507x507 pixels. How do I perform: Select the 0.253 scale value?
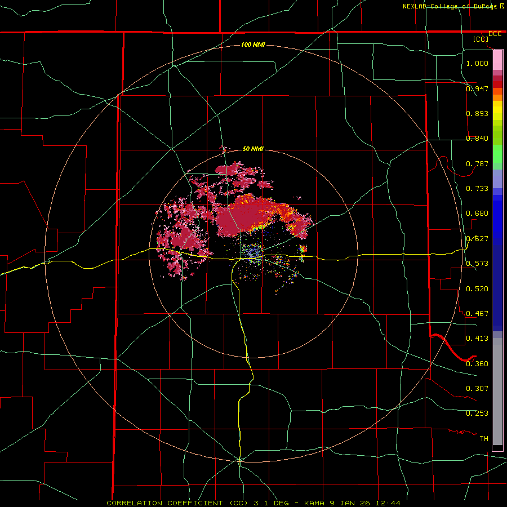tap(477, 413)
